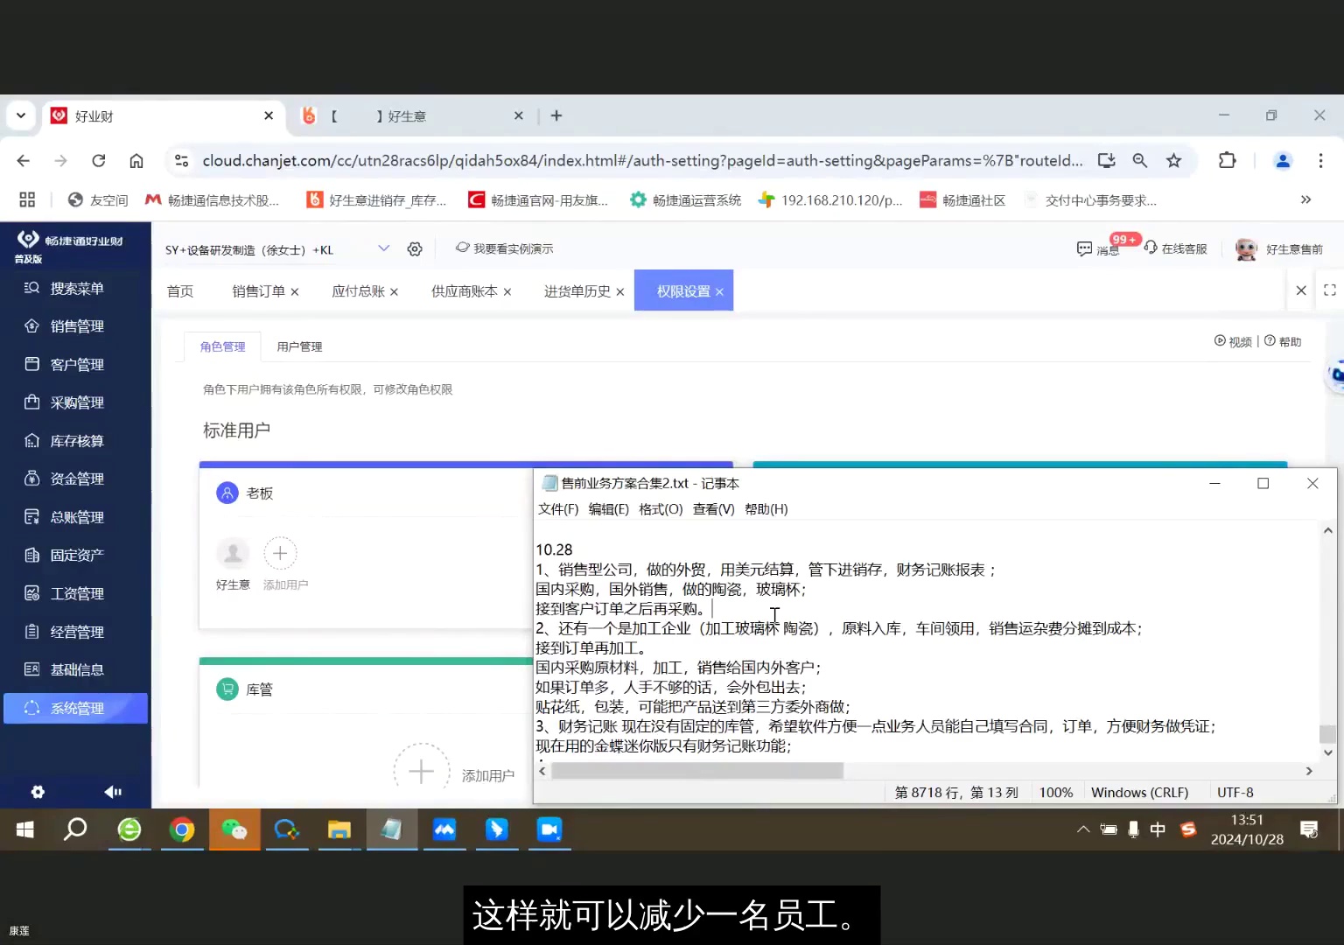Open the 帮助 help link
The width and height of the screenshot is (1344, 945).
tap(1283, 341)
